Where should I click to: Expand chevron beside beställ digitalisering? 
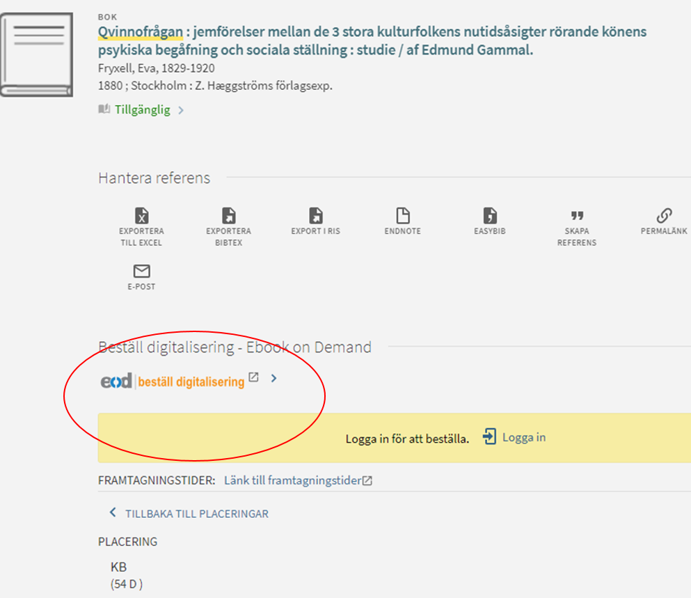pyautogui.click(x=273, y=379)
